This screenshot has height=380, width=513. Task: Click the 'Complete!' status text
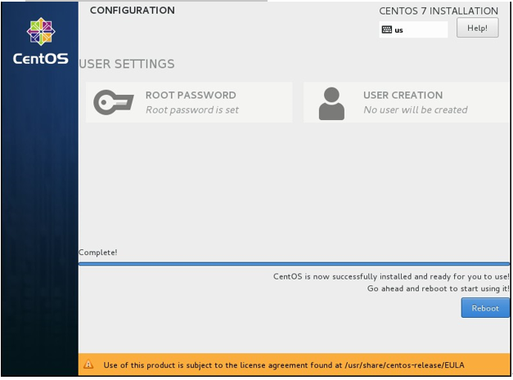click(98, 253)
